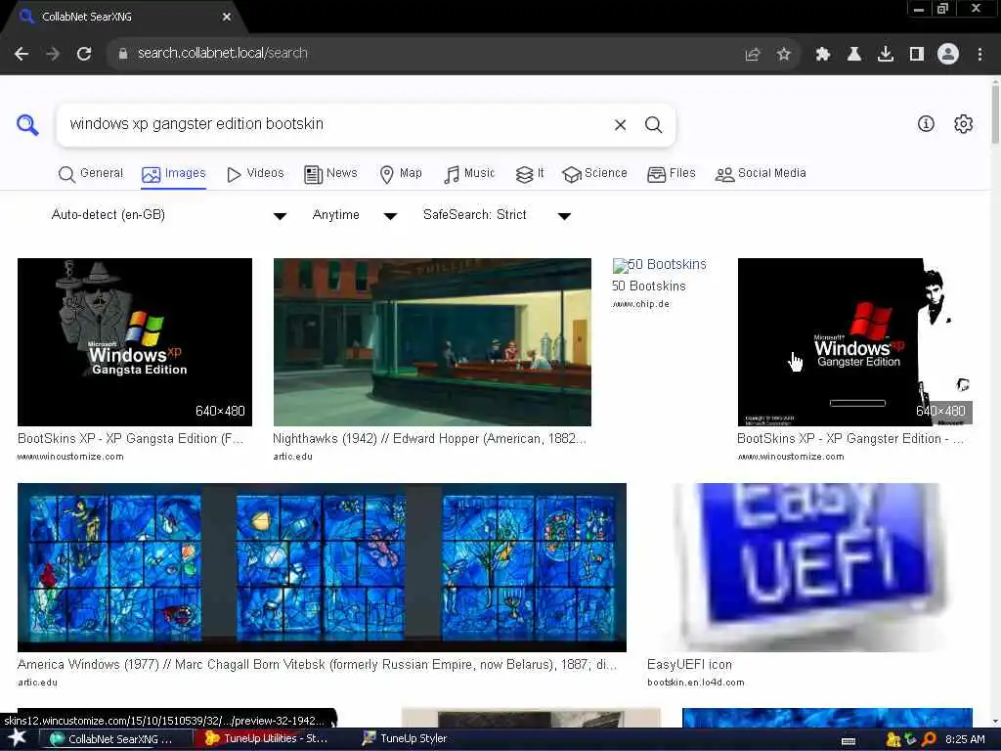View site information lock icon
The width and height of the screenshot is (1001, 751).
(123, 54)
